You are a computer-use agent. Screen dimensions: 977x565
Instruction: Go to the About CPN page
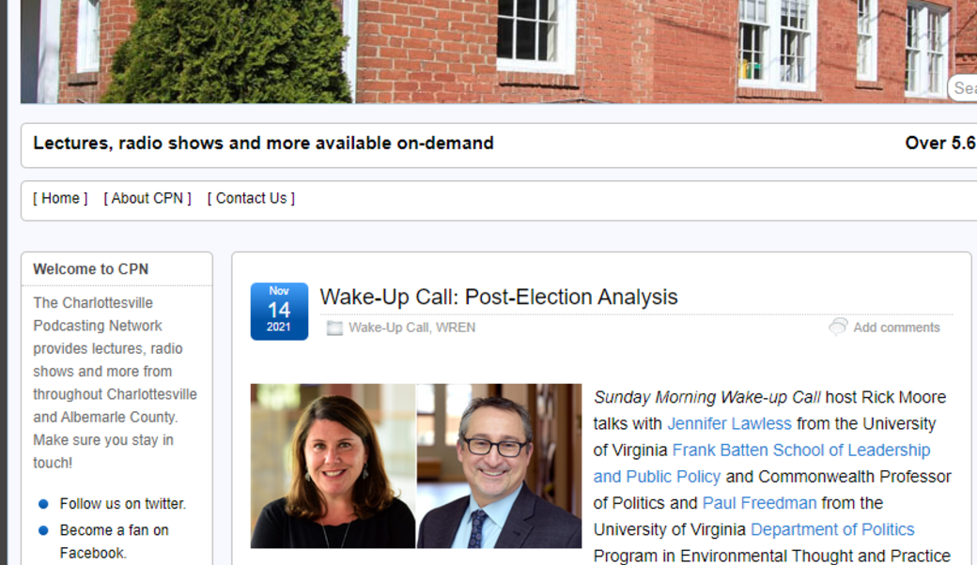tap(147, 198)
